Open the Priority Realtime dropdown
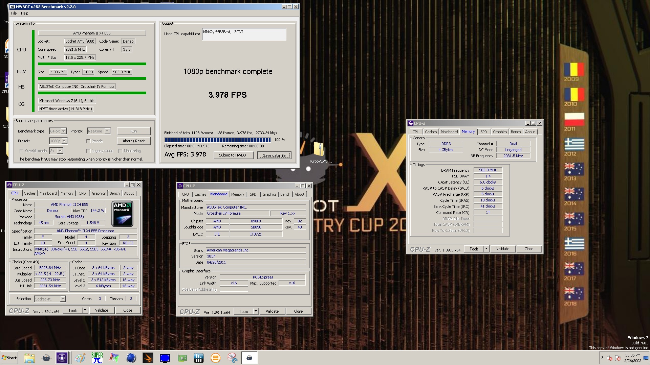The height and width of the screenshot is (365, 650). pyautogui.click(x=99, y=131)
